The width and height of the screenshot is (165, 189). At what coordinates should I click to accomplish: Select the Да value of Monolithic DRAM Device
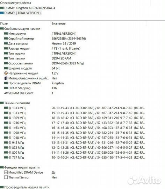click(53, 173)
